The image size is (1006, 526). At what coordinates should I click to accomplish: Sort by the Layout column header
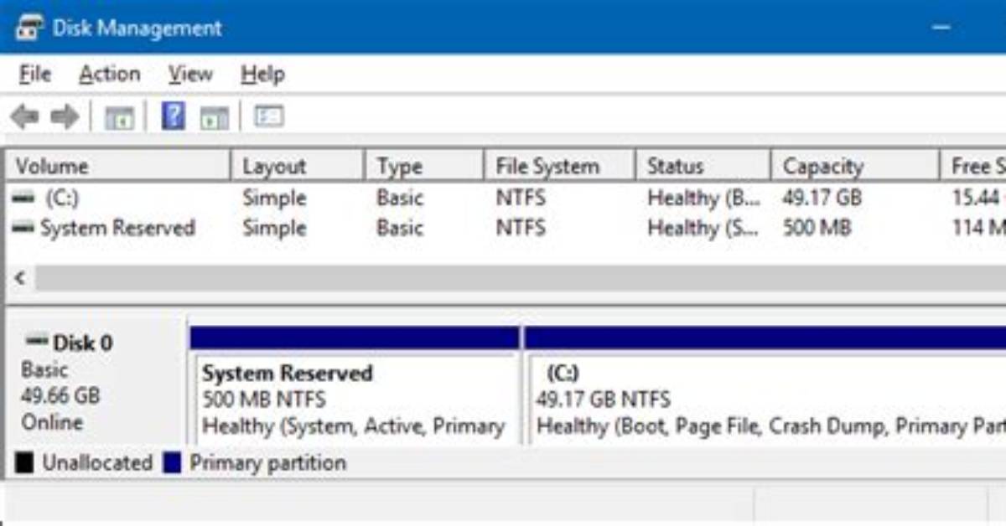[x=298, y=166]
